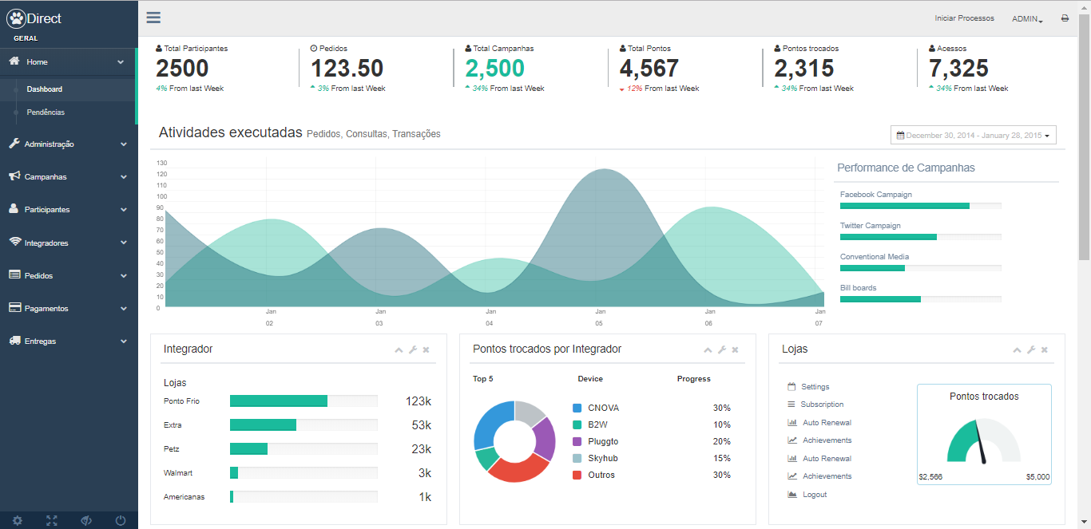Open settings via the sidebar gear icon
Viewport: 1091px width, 529px height.
click(x=18, y=520)
